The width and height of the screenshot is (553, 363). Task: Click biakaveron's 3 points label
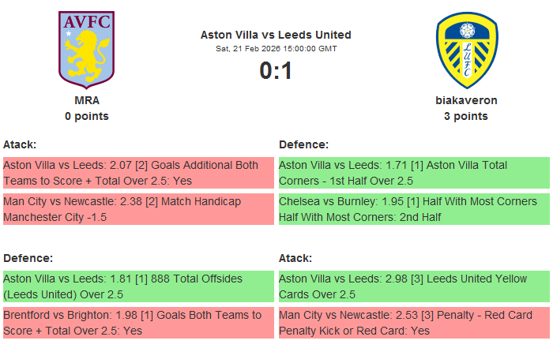click(x=466, y=116)
